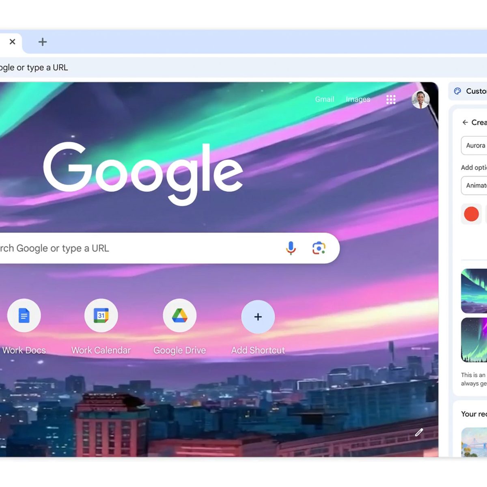Click the Add Shortcut plus button

click(258, 317)
